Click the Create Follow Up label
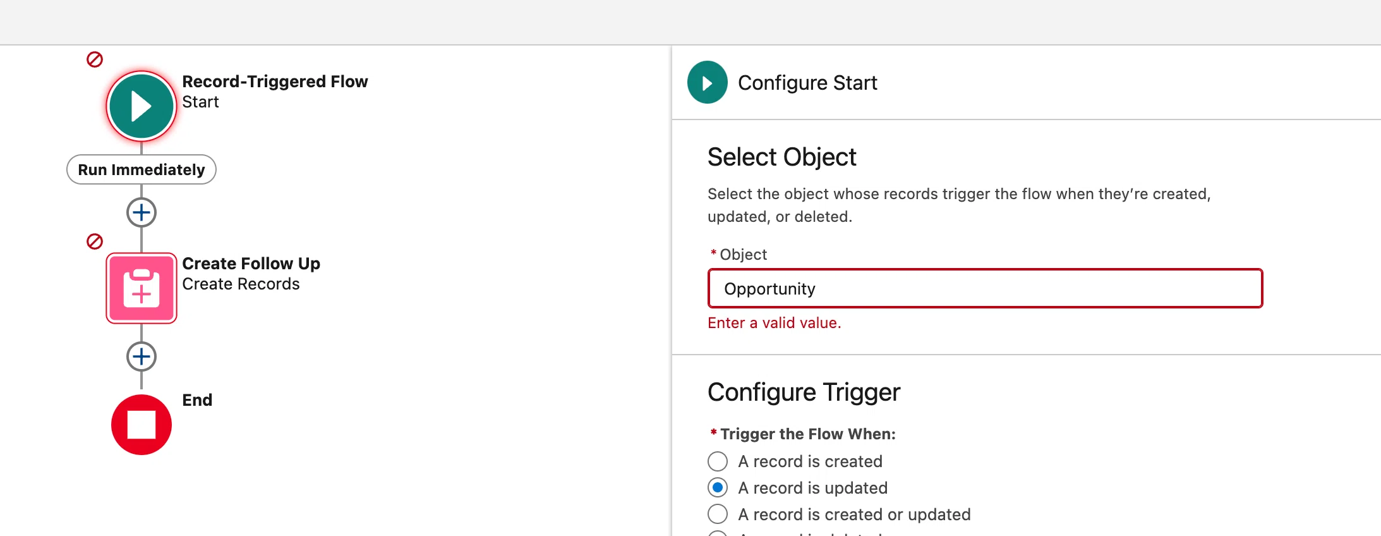This screenshot has height=536, width=1381. pyautogui.click(x=251, y=264)
